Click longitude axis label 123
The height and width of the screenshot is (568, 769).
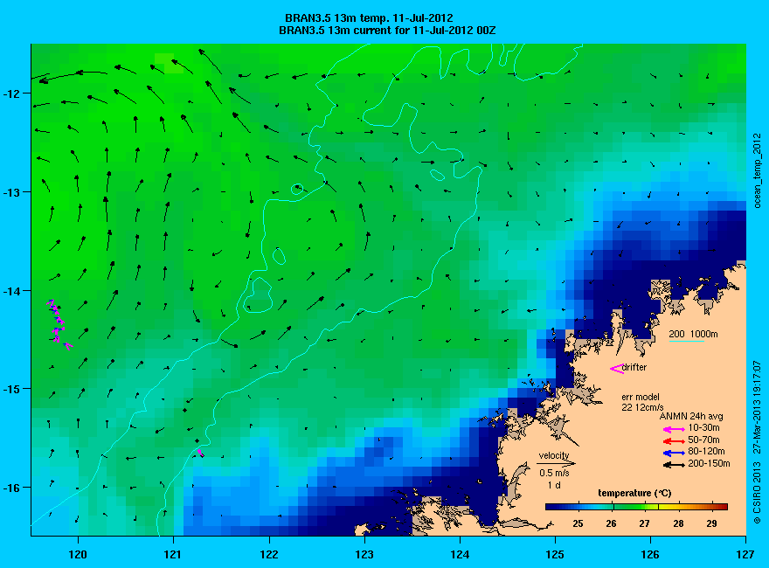[364, 554]
